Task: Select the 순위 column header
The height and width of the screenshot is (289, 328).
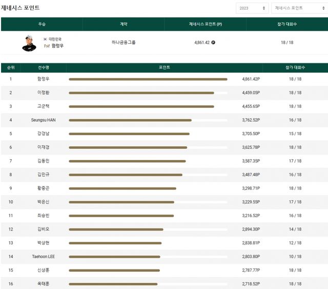Action: point(11,67)
